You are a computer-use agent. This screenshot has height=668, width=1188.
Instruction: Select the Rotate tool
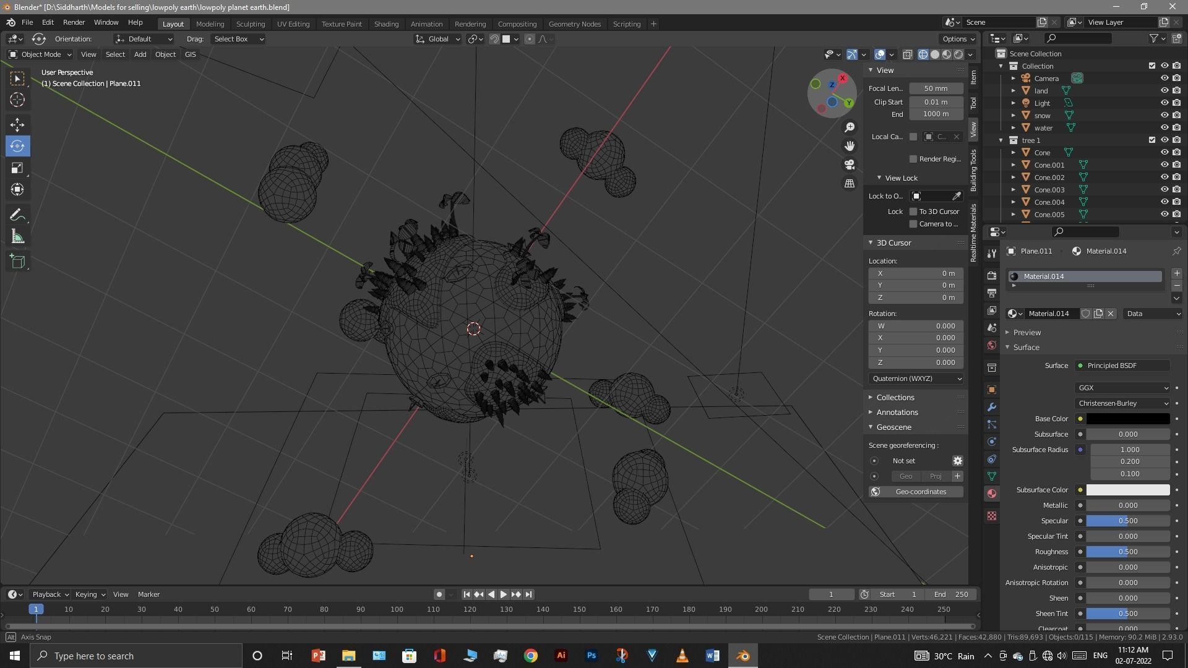(17, 146)
